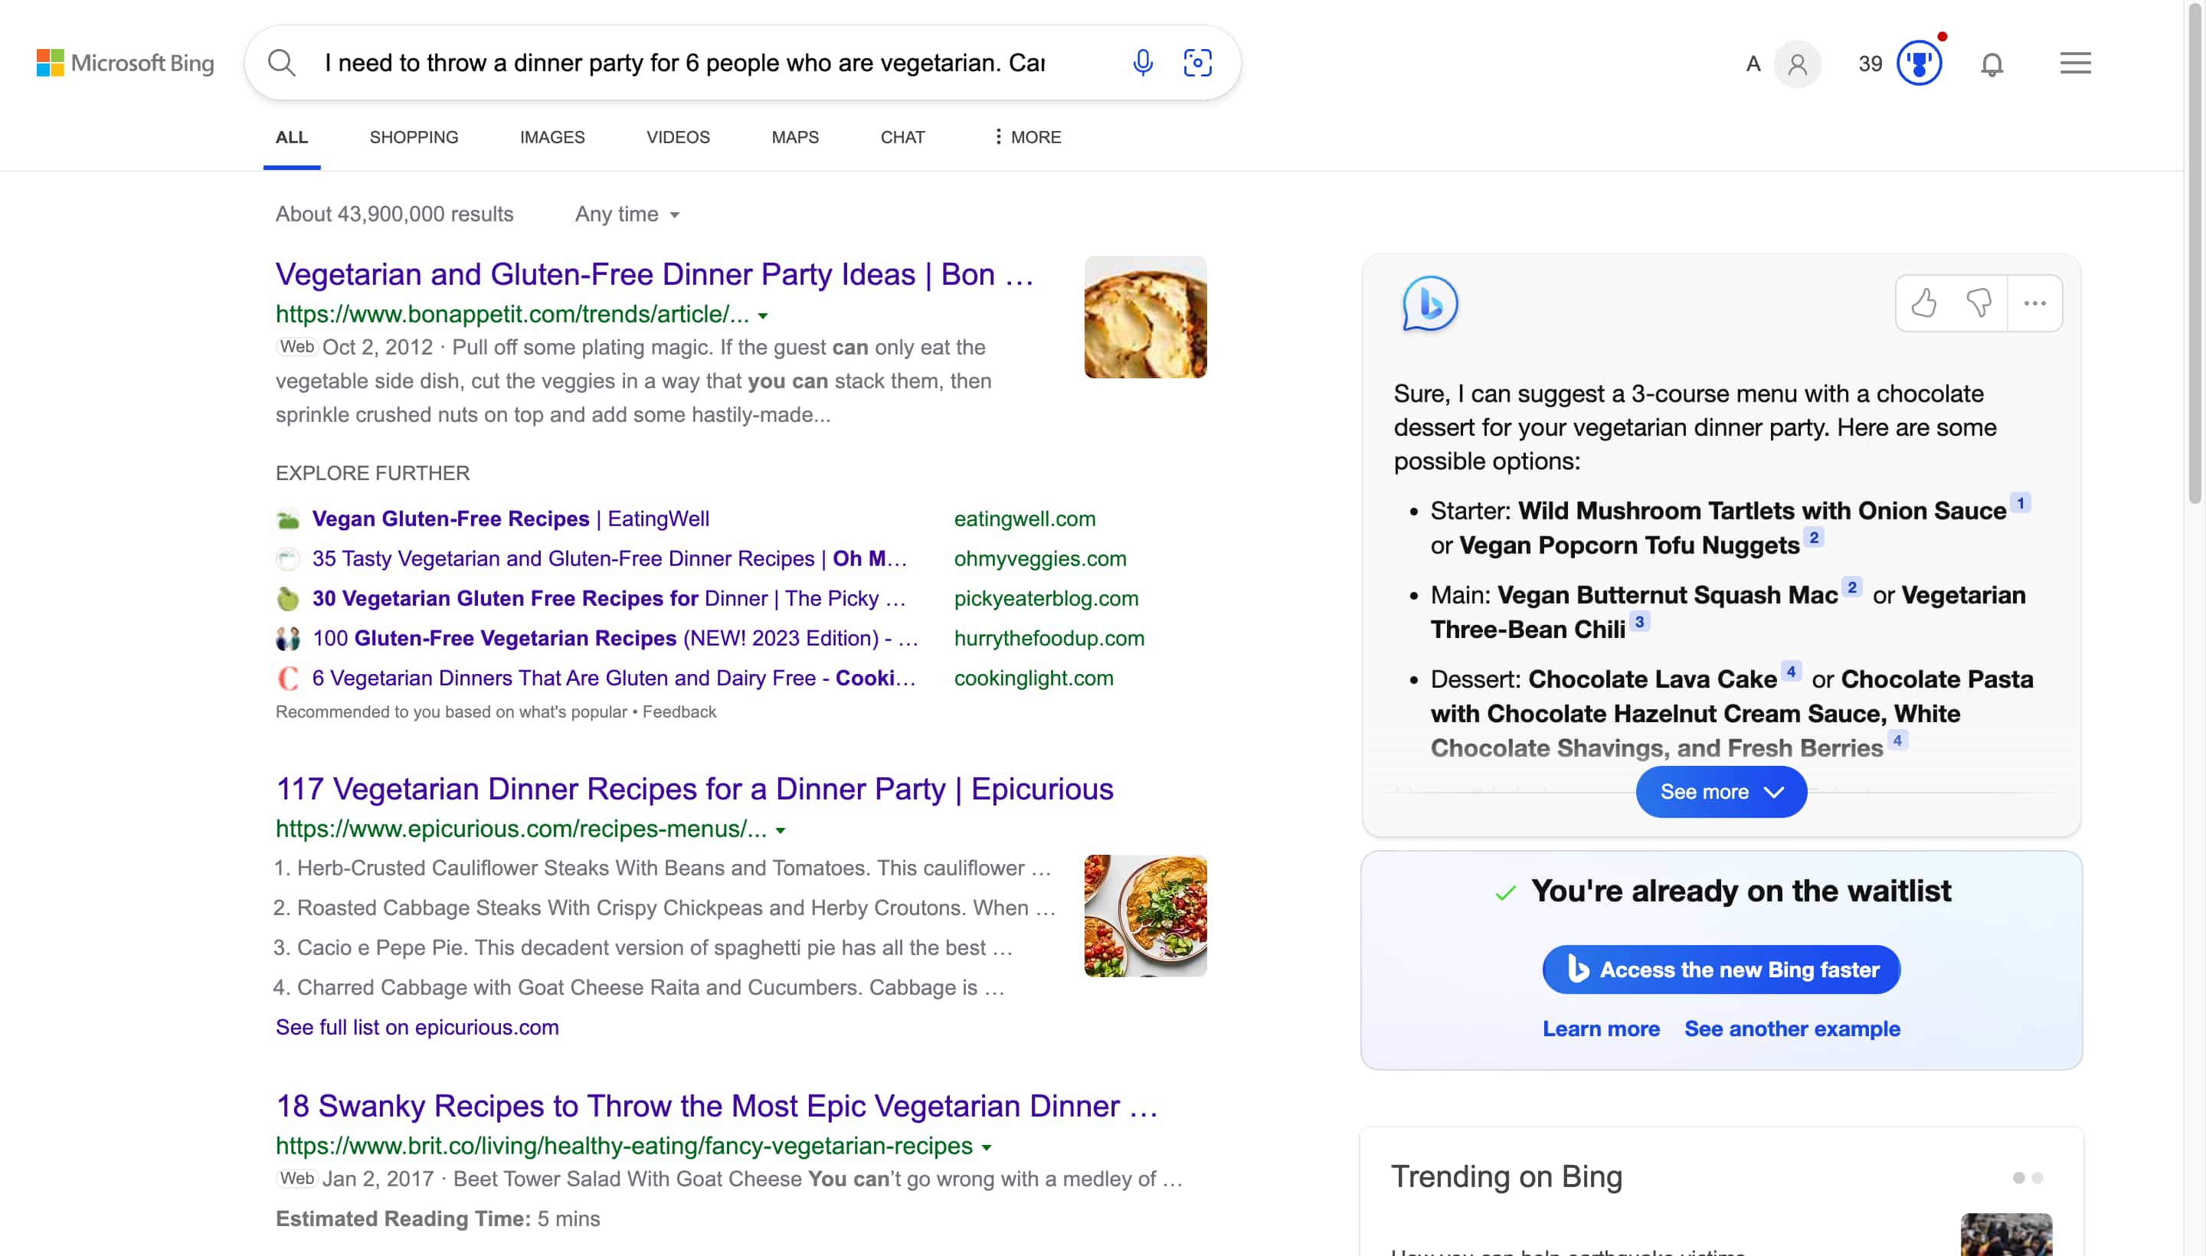The width and height of the screenshot is (2206, 1256).
Task: Expand the chat answer with See more
Action: 1720,791
